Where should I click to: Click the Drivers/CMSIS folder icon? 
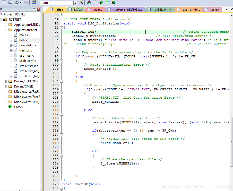pos(10,86)
